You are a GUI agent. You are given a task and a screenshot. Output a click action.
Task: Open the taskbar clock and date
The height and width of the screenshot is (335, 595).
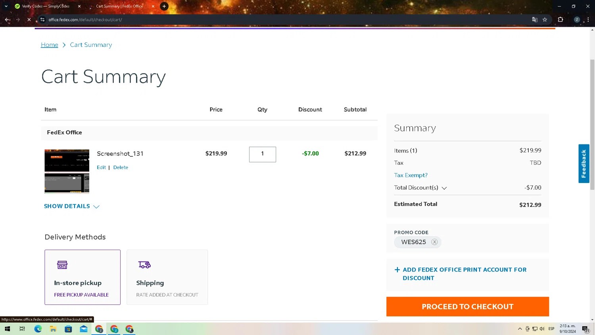point(568,329)
